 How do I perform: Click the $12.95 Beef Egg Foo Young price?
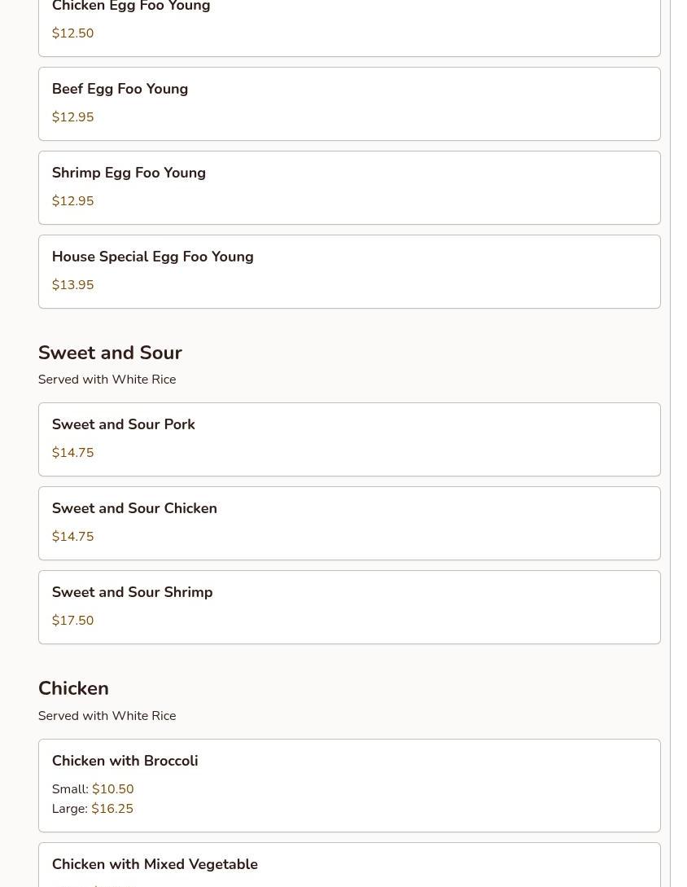tap(72, 117)
